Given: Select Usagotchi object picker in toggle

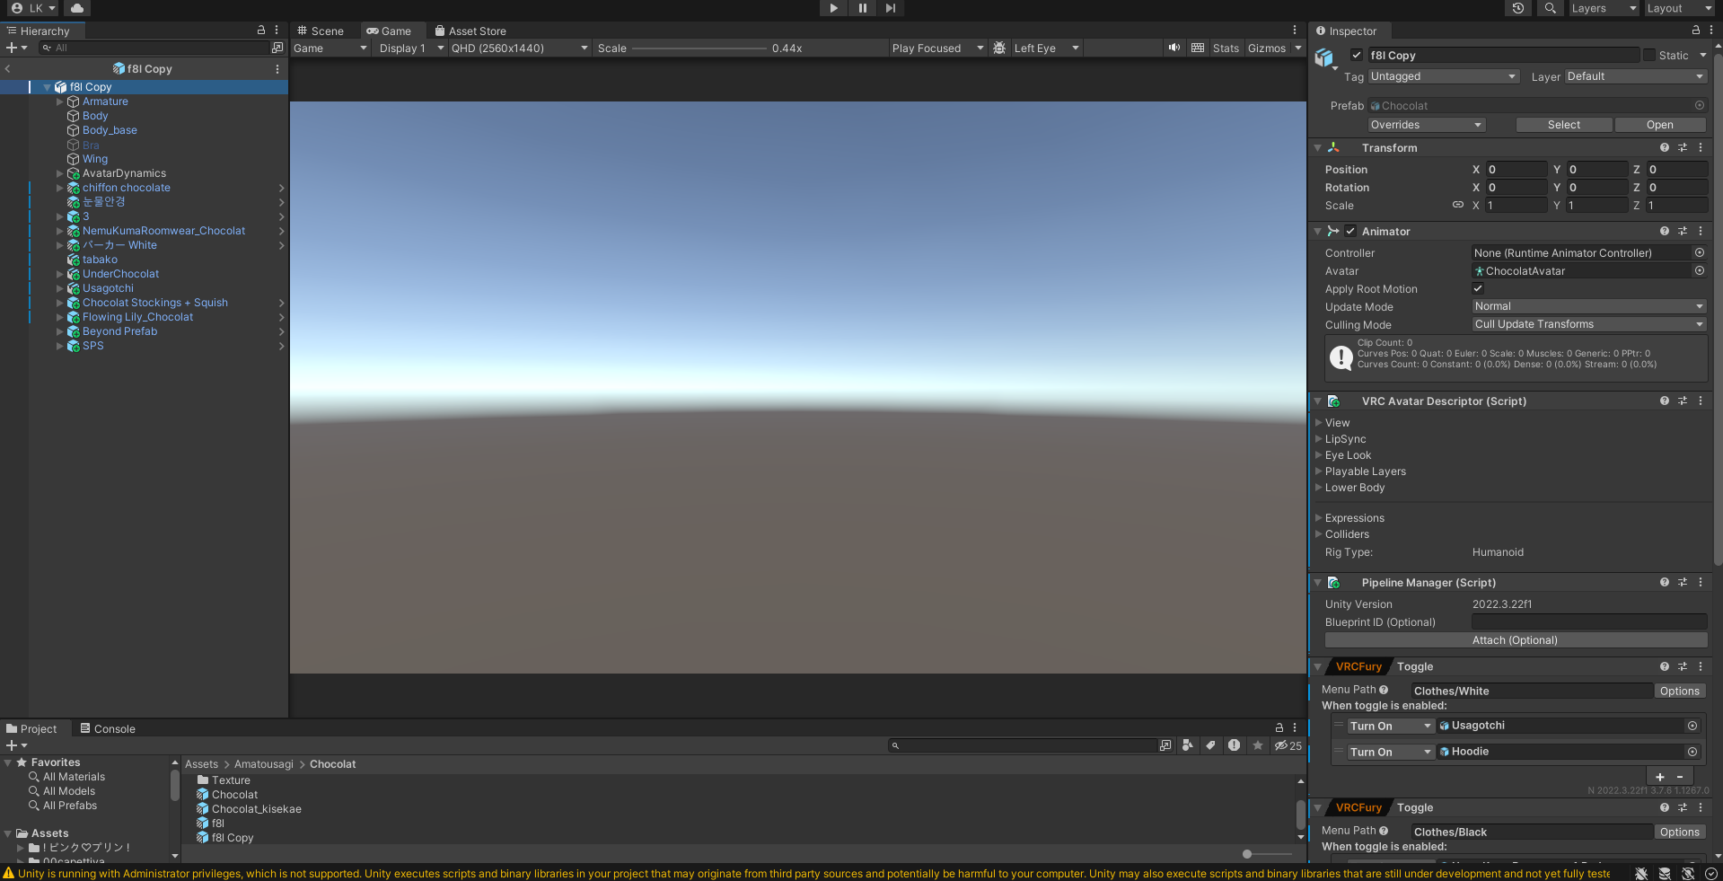Looking at the screenshot, I should 1692,726.
